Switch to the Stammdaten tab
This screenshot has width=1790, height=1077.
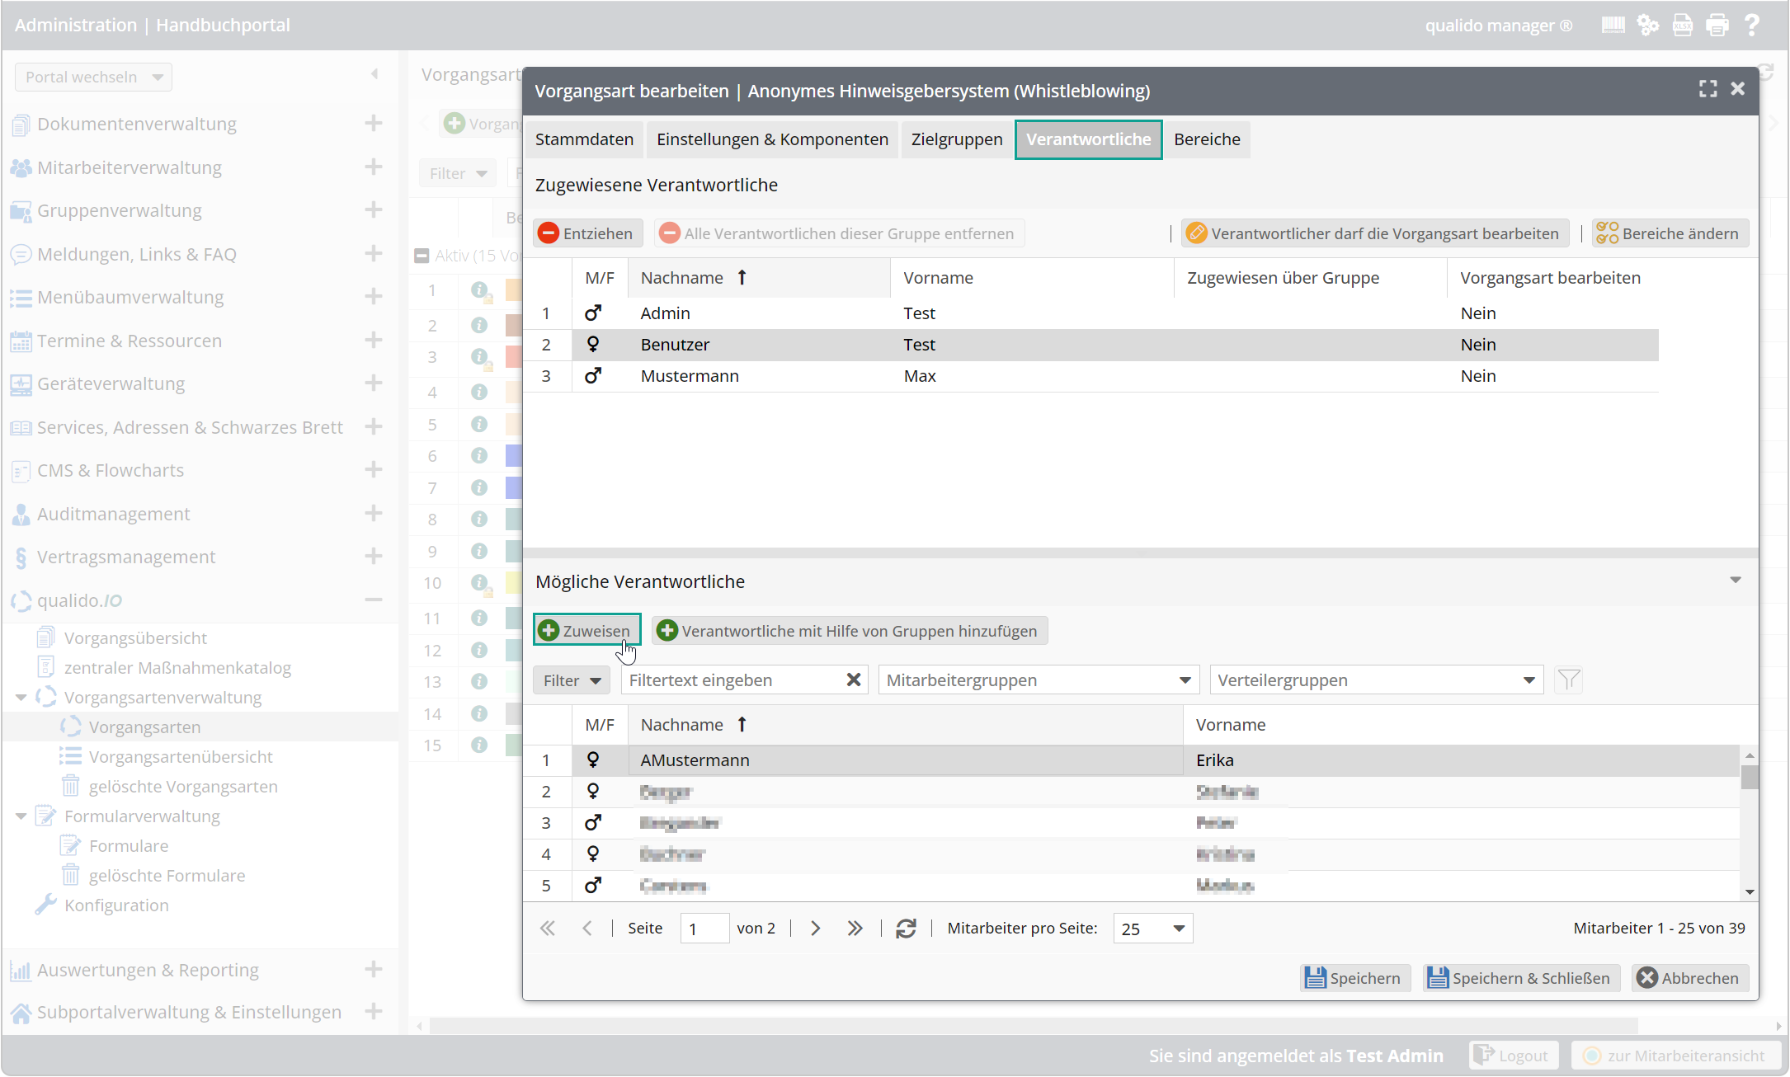584,139
